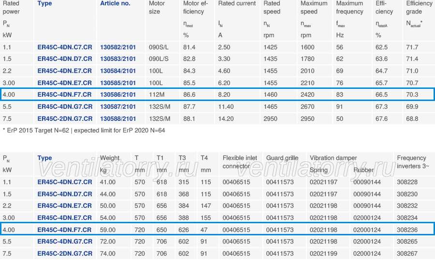Select the frequency inverter number '308267'
The height and width of the screenshot is (260, 435).
[407, 254]
